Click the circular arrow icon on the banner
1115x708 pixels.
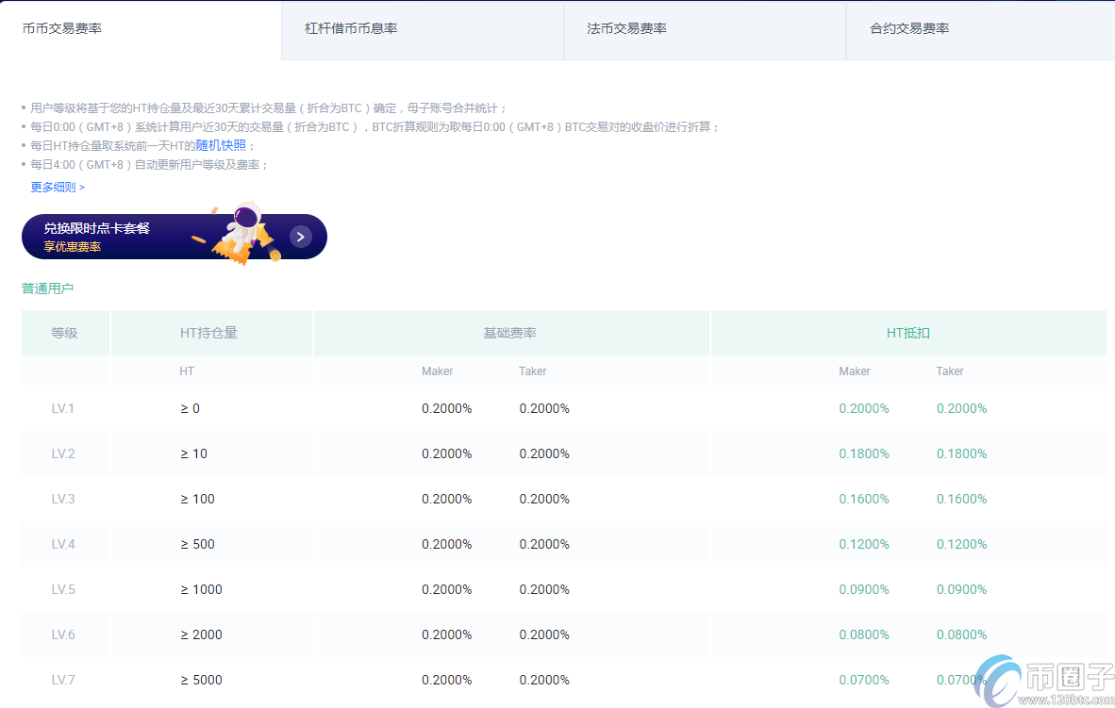[x=300, y=237]
